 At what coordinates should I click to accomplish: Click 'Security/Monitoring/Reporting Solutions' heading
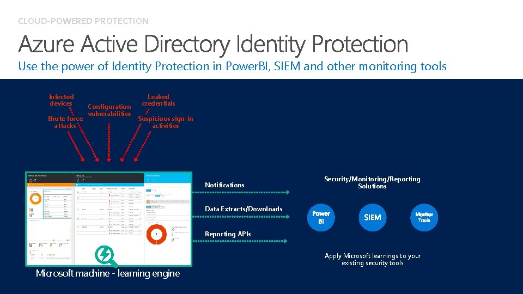372,182
